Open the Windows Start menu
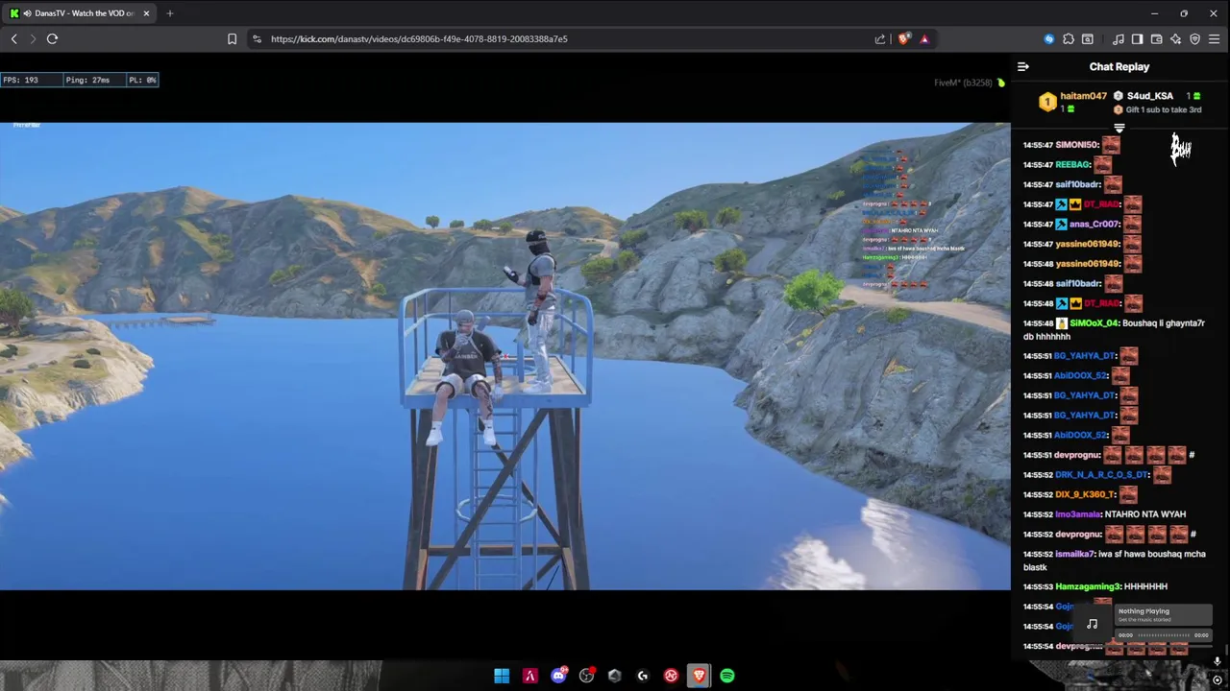 click(502, 676)
